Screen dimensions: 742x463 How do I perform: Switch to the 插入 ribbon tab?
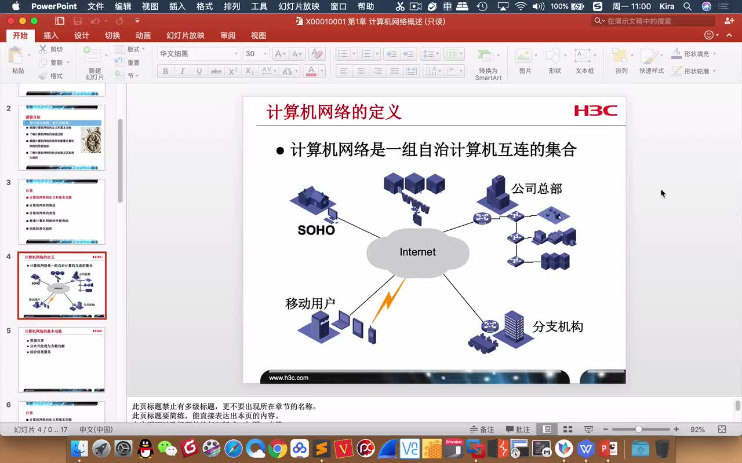[51, 35]
